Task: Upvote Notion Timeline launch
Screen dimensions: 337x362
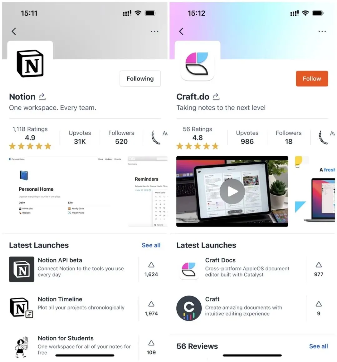Action: click(x=151, y=308)
